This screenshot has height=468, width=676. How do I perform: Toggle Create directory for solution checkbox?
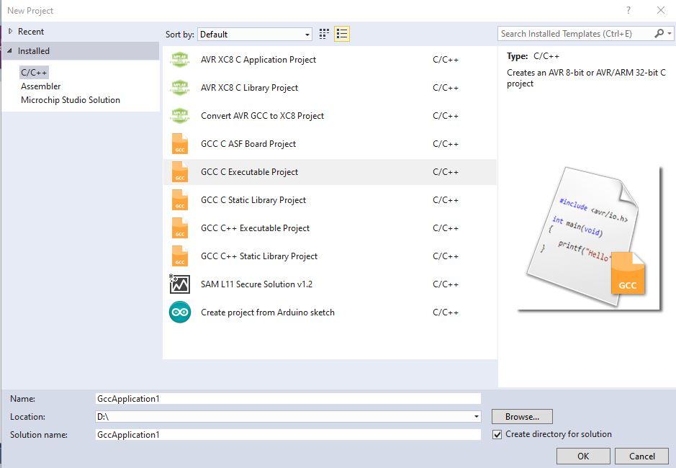click(x=497, y=434)
